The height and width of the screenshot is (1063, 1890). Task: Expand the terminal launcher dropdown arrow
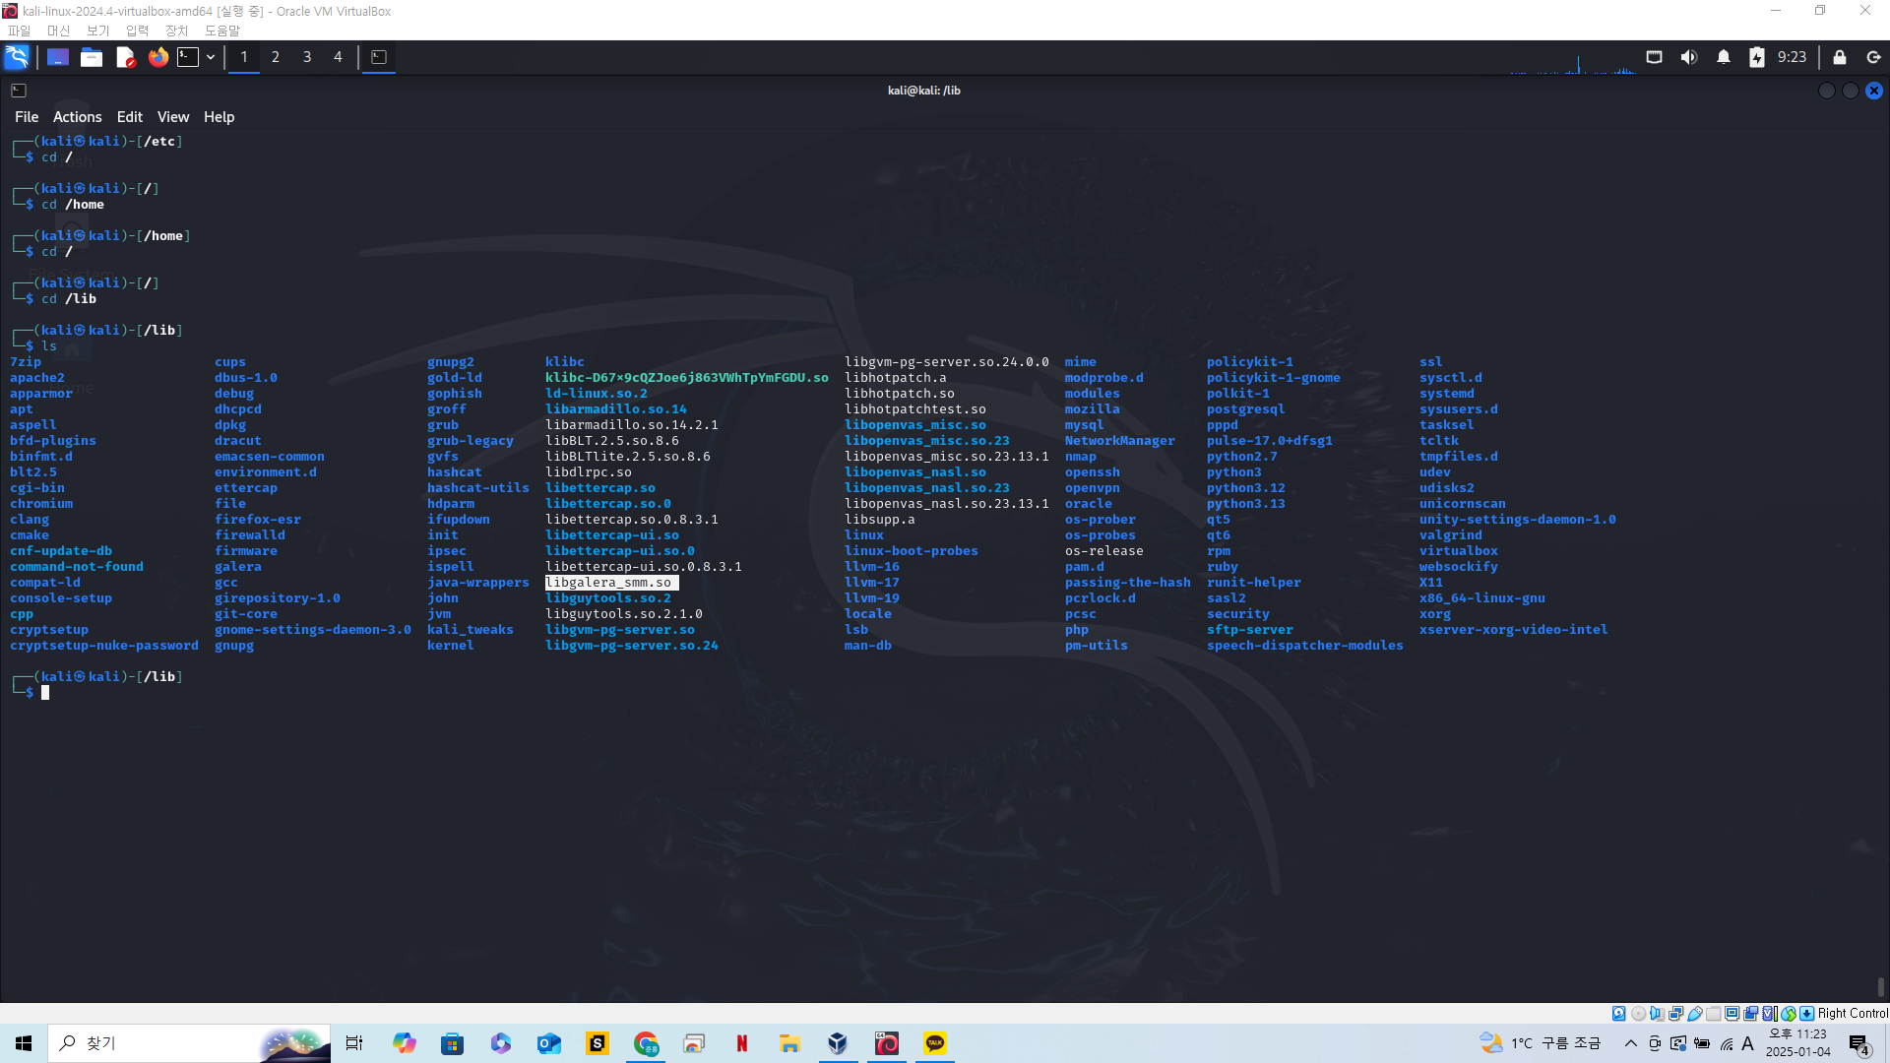(211, 57)
